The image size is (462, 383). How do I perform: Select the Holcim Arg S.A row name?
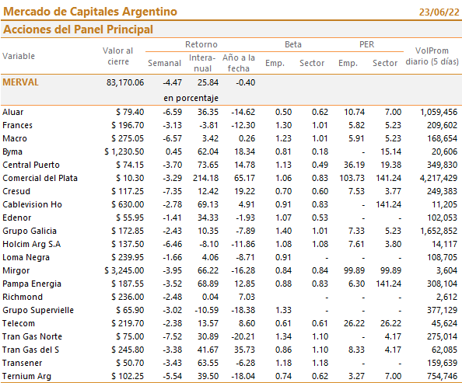(x=32, y=244)
